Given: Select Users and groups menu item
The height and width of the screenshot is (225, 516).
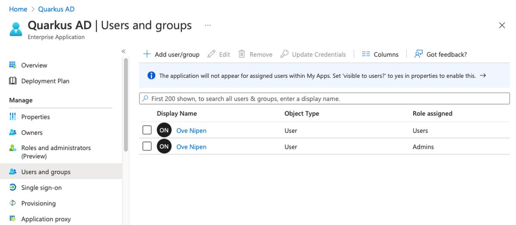Looking at the screenshot, I should coord(60,172).
